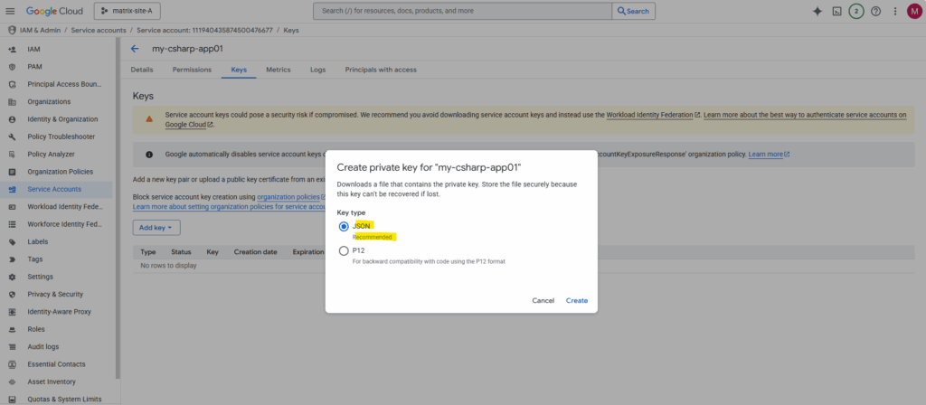Viewport: 926px width, 405px height.
Task: Open the Google Cloud navigation hamburger menu
Action: [12, 11]
